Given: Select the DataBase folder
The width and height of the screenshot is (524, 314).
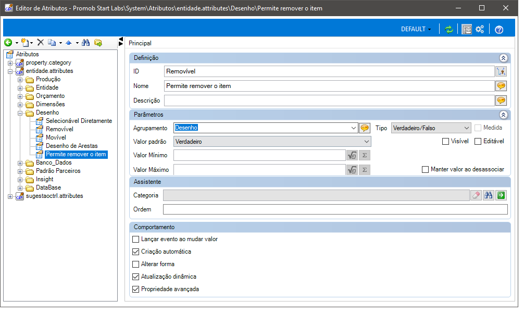Looking at the screenshot, I should (x=48, y=188).
